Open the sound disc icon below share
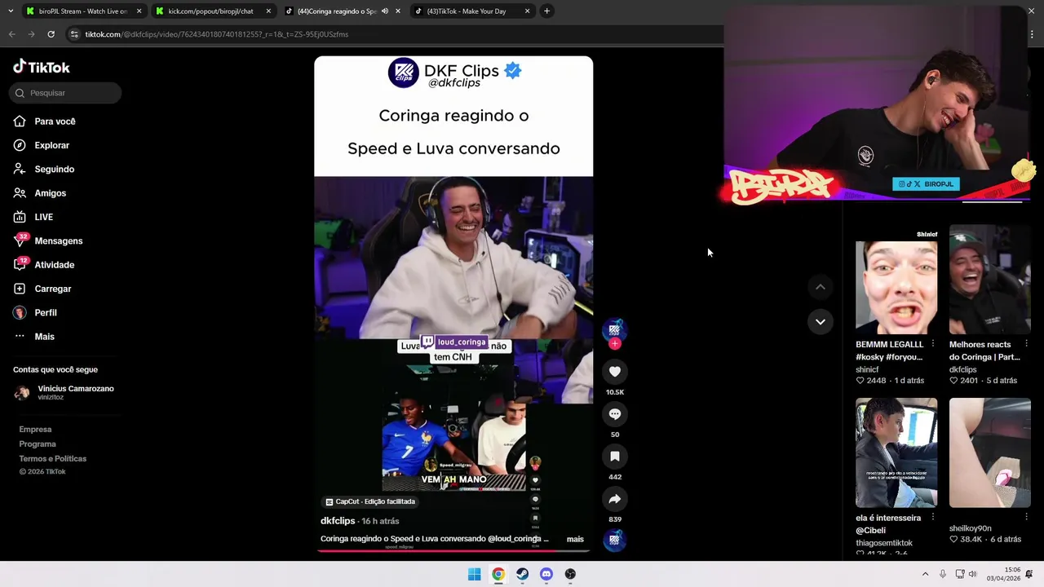The height and width of the screenshot is (587, 1044). [615, 540]
